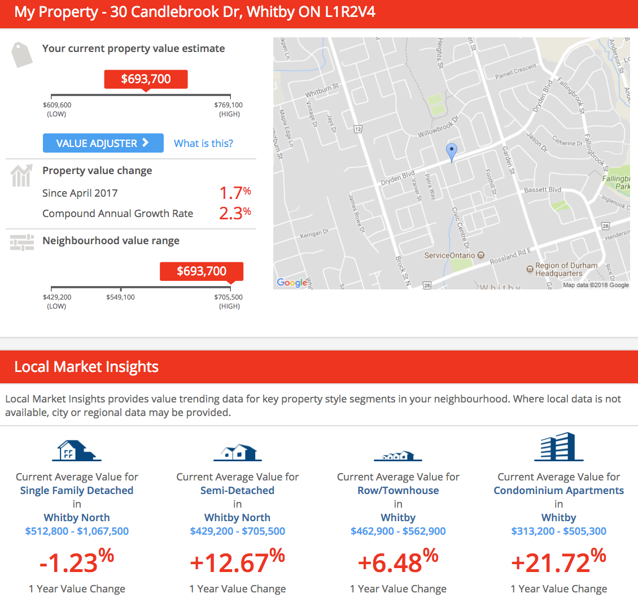The width and height of the screenshot is (638, 615).
Task: Select the +12.67% one year change value
Action: tap(238, 562)
